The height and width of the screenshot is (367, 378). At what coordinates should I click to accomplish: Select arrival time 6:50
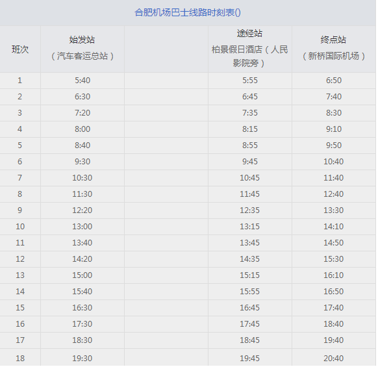tap(334, 81)
